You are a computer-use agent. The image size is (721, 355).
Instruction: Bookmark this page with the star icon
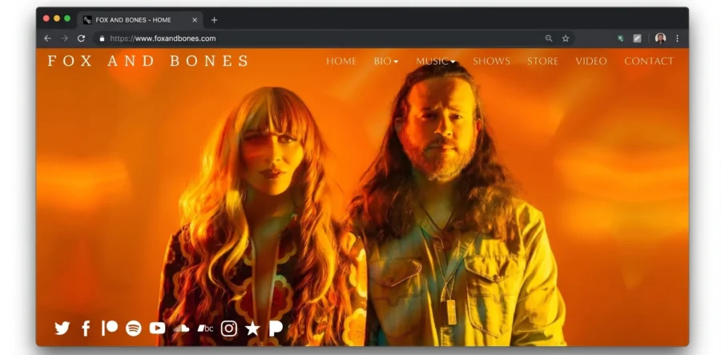tap(566, 38)
